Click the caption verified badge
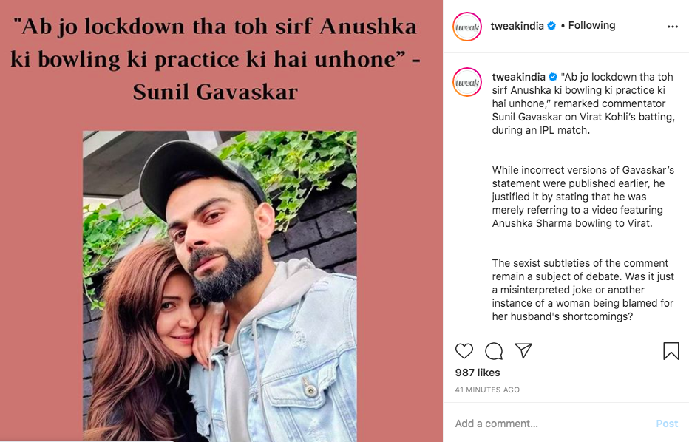 pos(553,77)
